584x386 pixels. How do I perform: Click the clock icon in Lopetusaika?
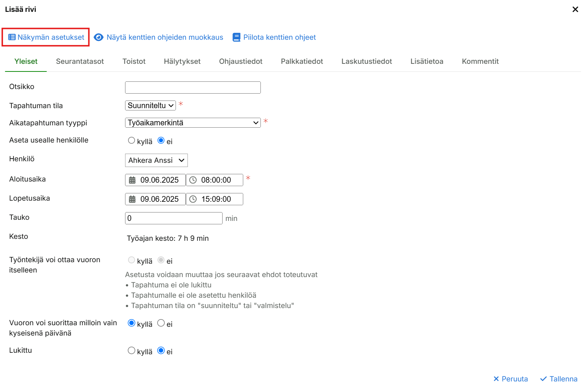(193, 199)
